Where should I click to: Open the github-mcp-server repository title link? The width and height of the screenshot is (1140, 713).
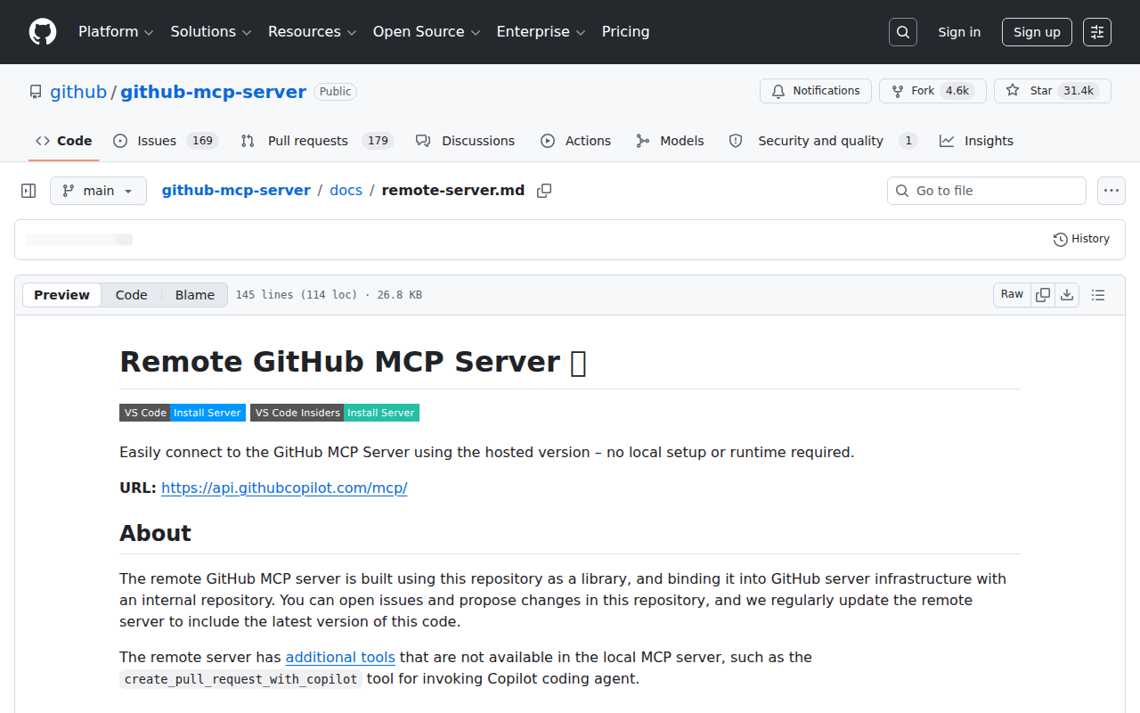coord(214,92)
